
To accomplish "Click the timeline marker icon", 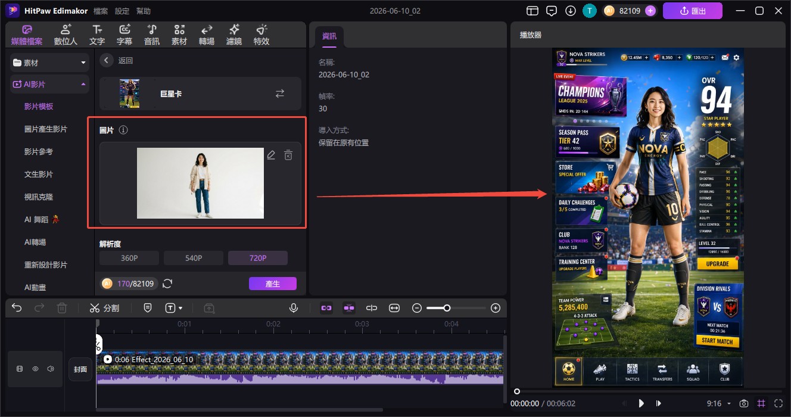I will pyautogui.click(x=148, y=308).
